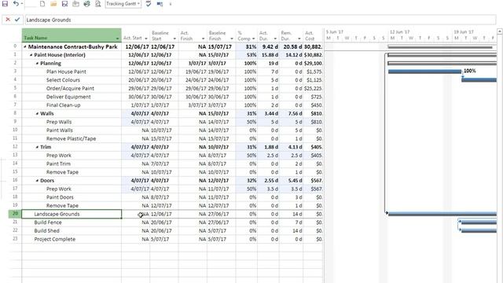
Task: Open Act. Start column filter dropdown
Action: (x=146, y=39)
